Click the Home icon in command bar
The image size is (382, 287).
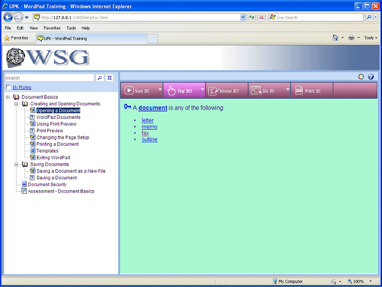click(x=335, y=38)
